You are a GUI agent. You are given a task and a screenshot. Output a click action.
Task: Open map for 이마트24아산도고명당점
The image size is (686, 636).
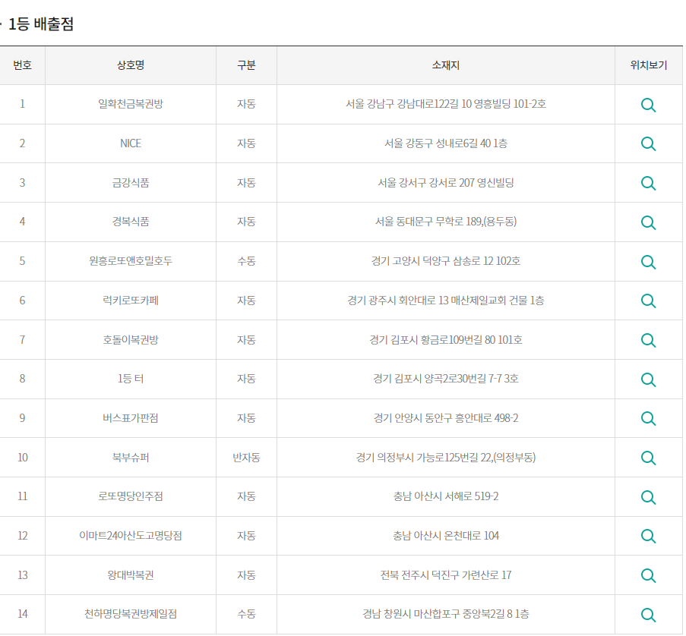point(648,536)
